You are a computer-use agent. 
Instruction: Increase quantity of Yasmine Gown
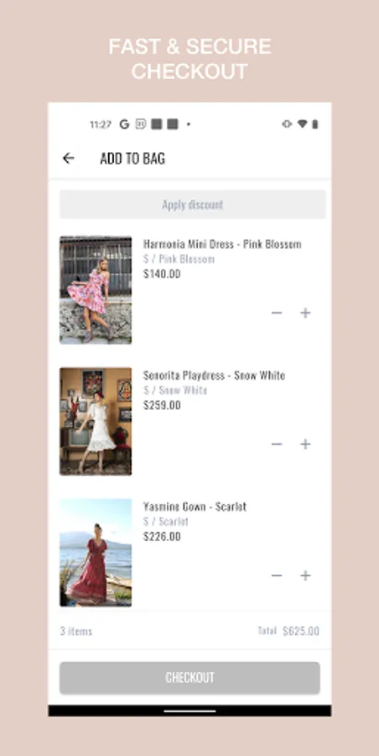coord(305,575)
